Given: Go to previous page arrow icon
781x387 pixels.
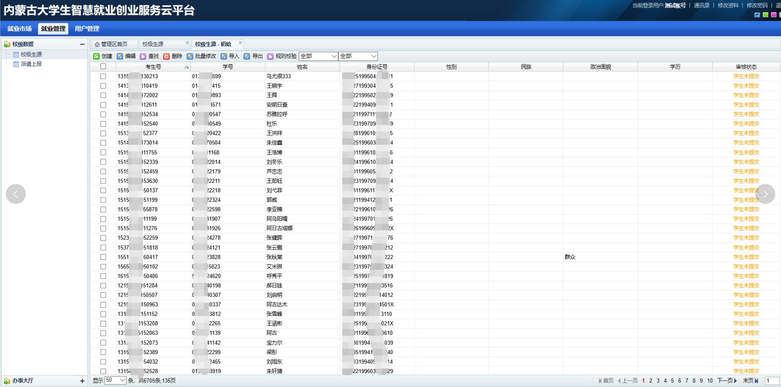Looking at the screenshot, I should 619,380.
